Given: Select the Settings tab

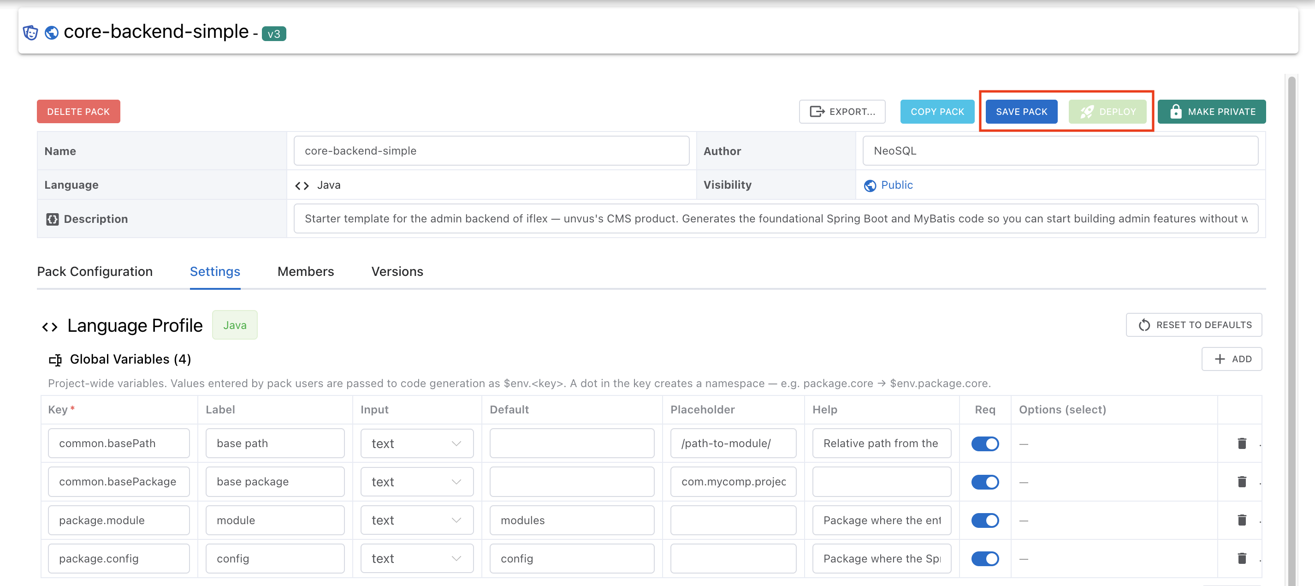Looking at the screenshot, I should pos(215,272).
